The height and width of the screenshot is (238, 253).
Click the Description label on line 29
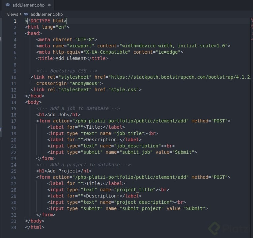tap(95, 196)
